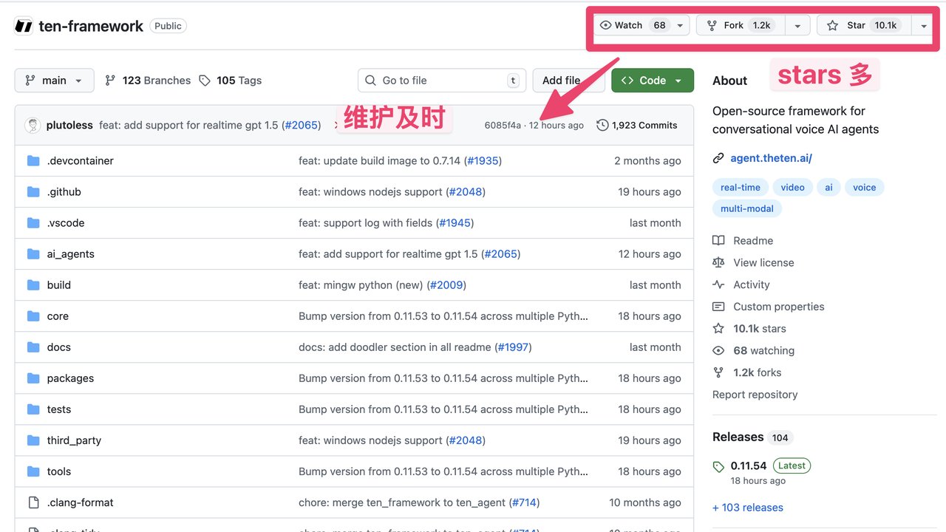Click the commits history clock icon

(x=602, y=125)
